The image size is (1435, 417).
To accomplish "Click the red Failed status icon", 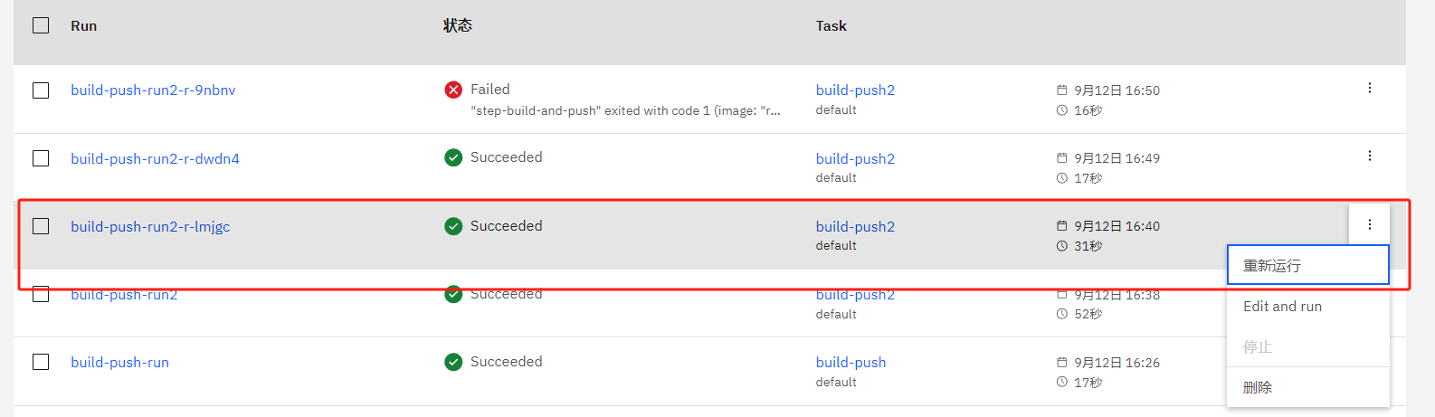I will (x=453, y=90).
